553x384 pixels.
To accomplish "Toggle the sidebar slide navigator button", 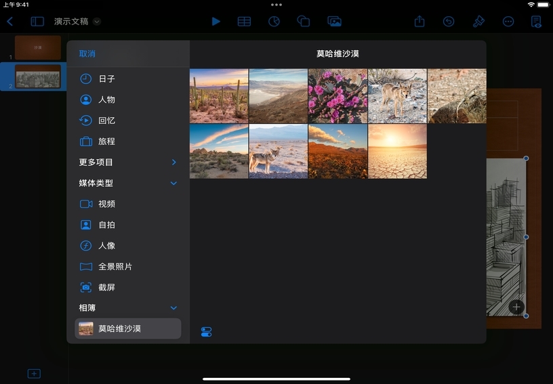I will click(x=37, y=22).
